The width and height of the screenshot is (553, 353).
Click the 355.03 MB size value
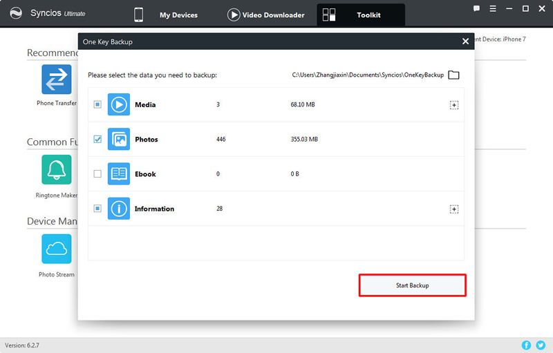click(304, 139)
